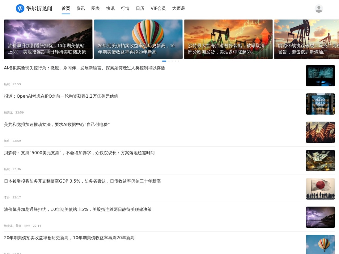Open the OpenAI IPO 1.2万亿美元估值 article

pos(61,96)
